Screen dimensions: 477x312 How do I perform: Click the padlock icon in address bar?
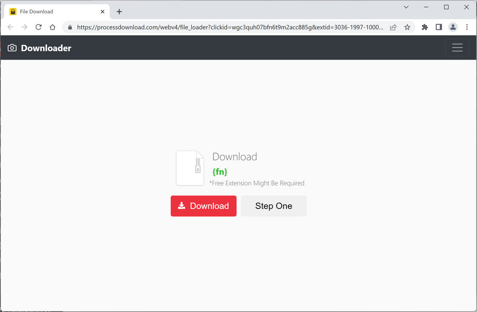pos(70,26)
